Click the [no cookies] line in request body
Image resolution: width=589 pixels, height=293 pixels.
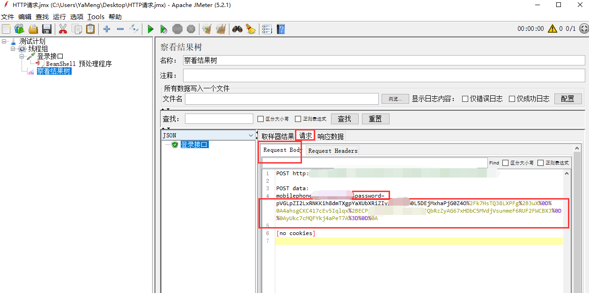(x=295, y=233)
